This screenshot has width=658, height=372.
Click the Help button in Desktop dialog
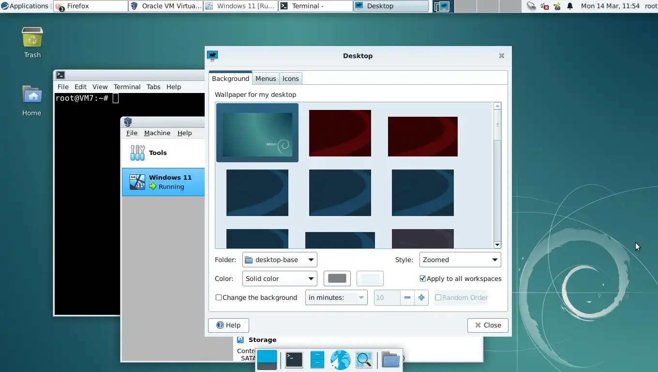[228, 325]
